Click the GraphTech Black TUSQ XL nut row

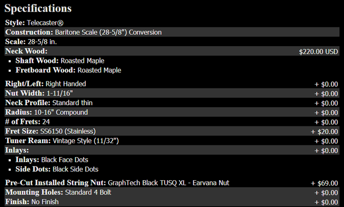coord(172,183)
